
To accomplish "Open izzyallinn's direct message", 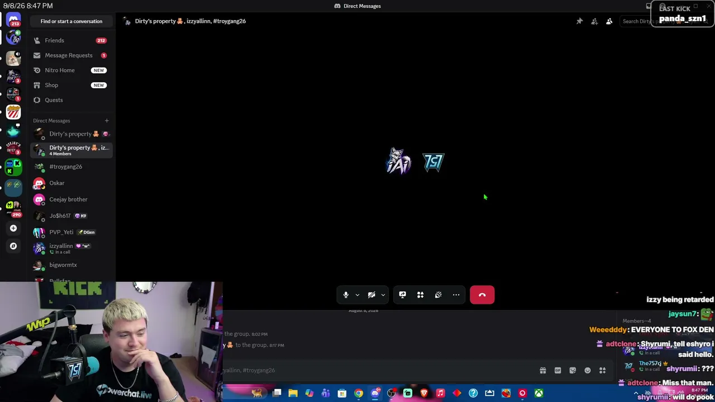I will (71, 248).
